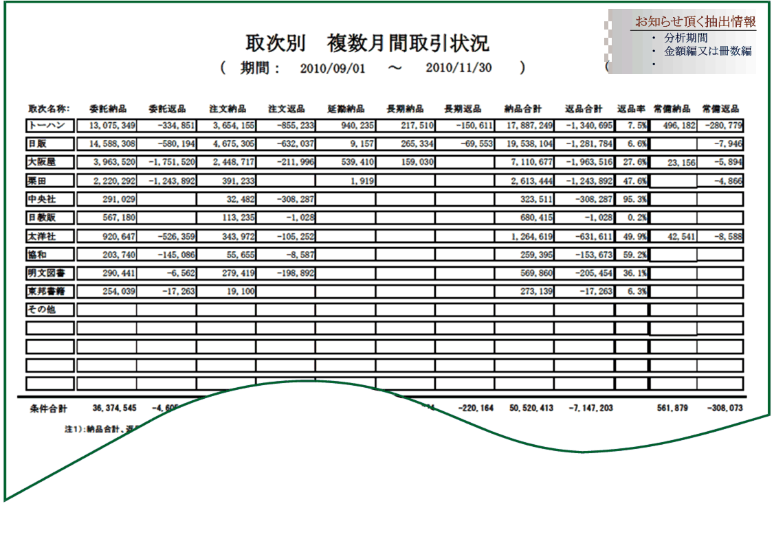
Task: Click the 561,879 total value
Action: point(672,408)
